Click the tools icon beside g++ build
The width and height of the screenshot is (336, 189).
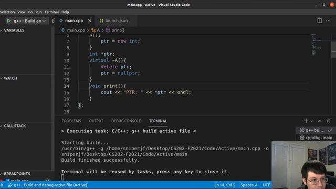click(302, 130)
